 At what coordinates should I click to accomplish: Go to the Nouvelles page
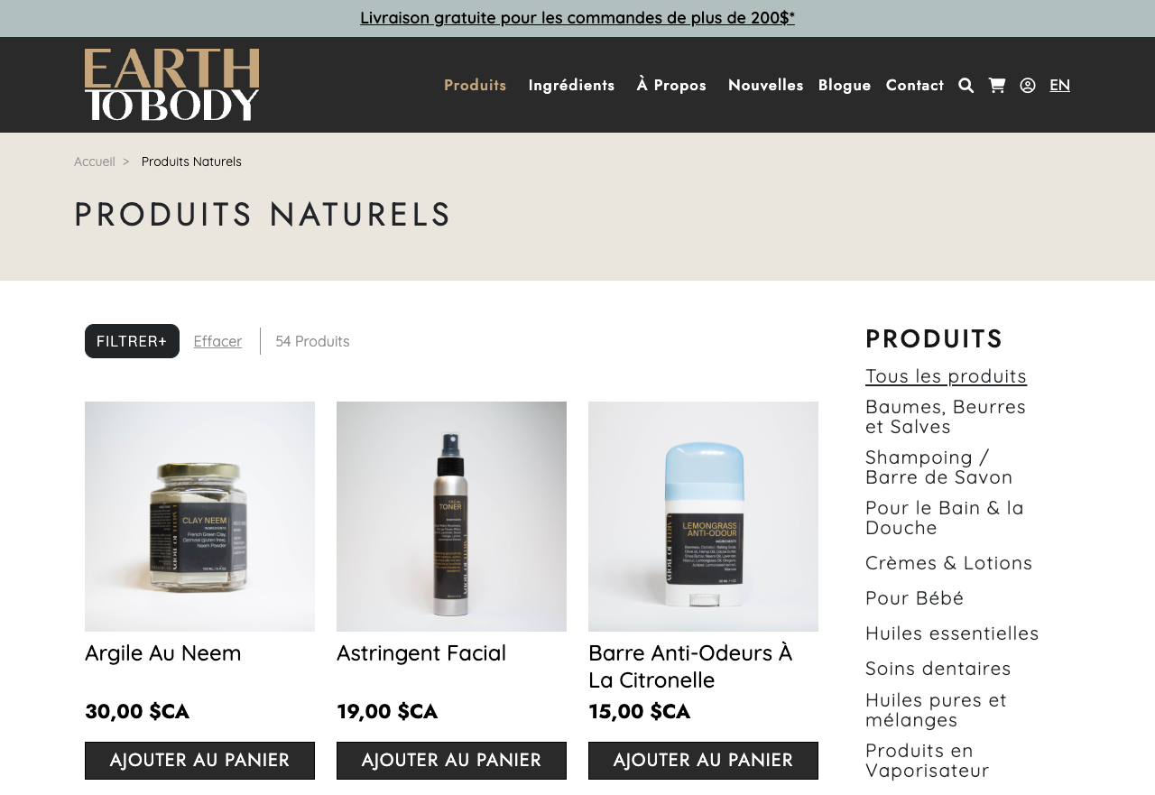click(x=765, y=85)
